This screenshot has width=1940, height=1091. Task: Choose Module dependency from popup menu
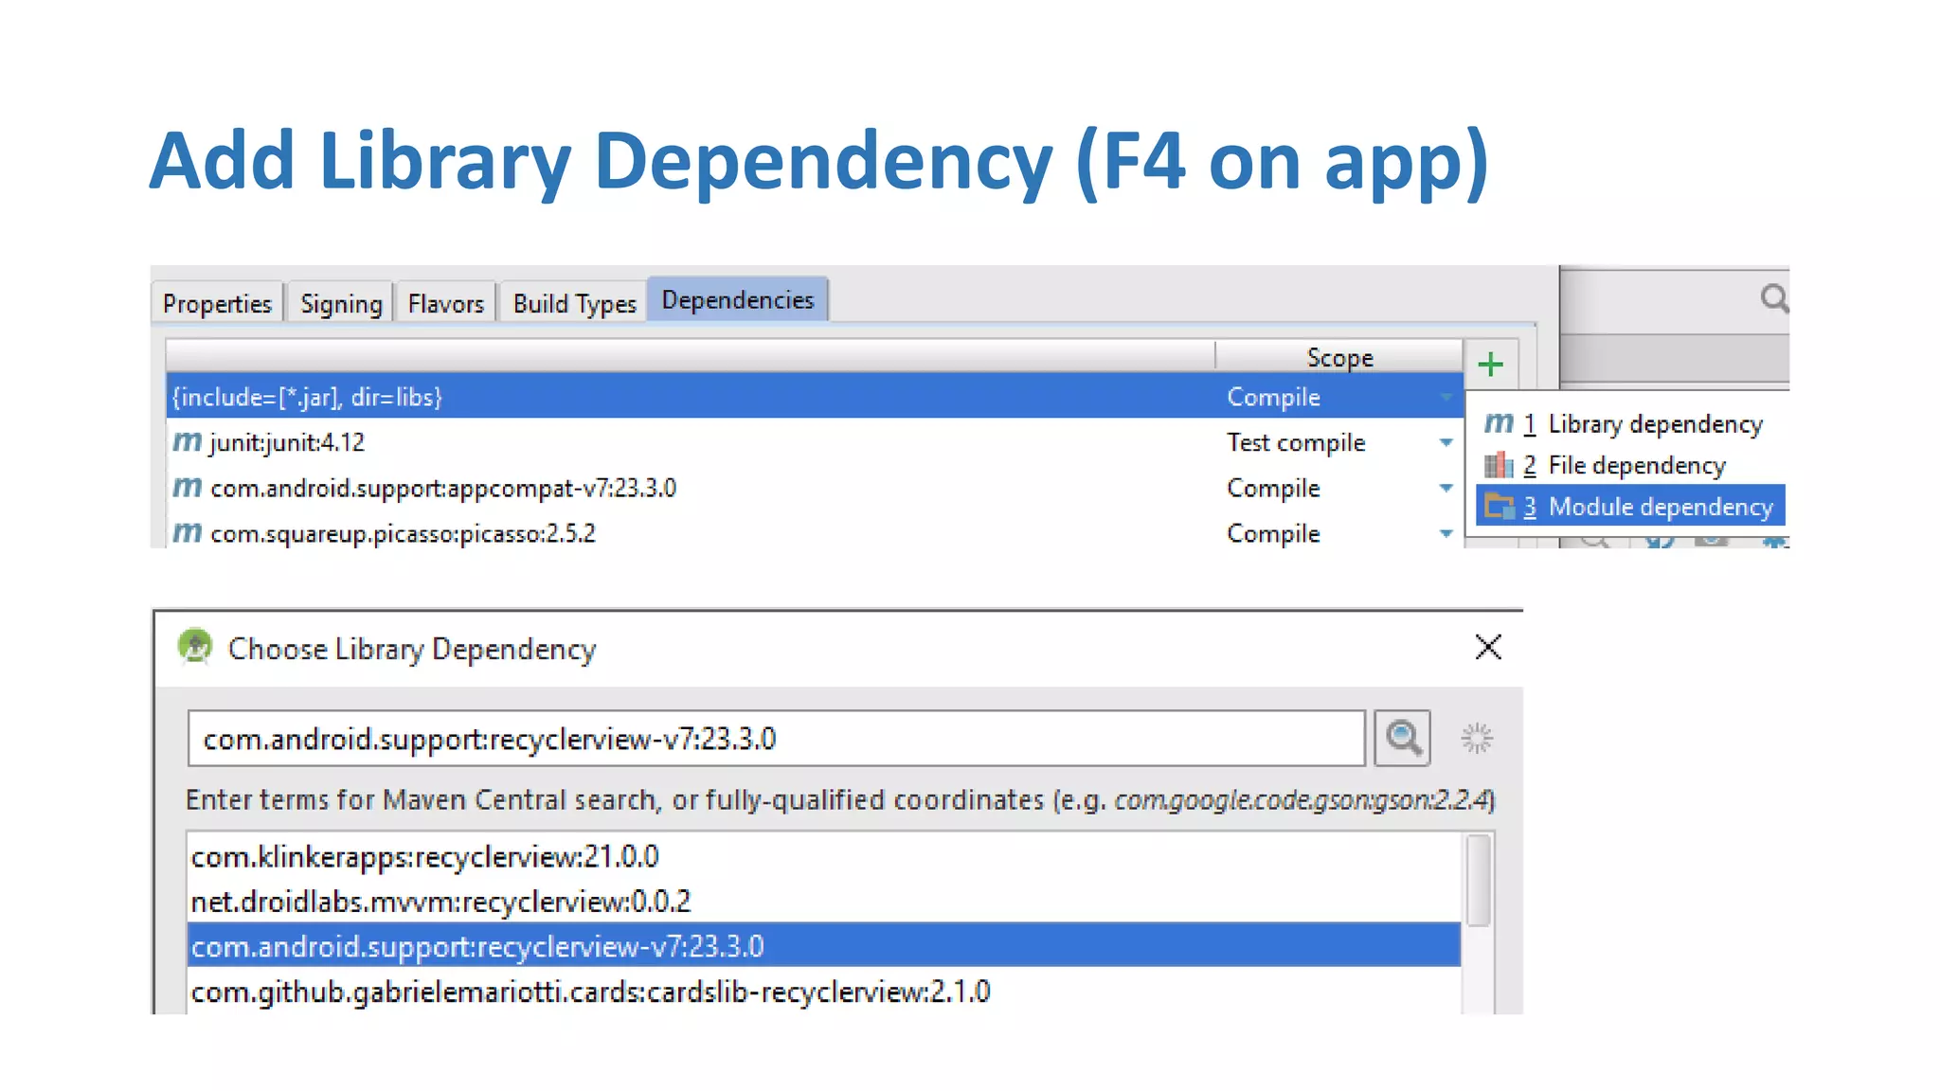1631,507
